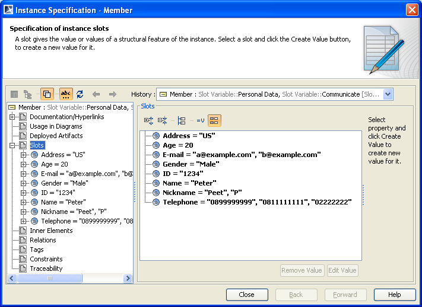422x307 pixels.
Task: Select bold Nickname row in Slots panel
Action: 202,193
